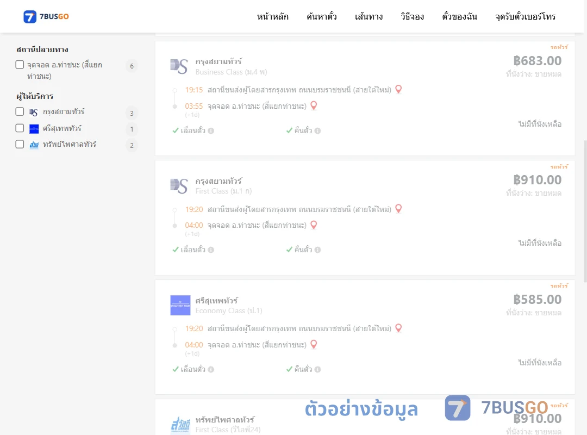Image resolution: width=587 pixels, height=435 pixels.
Task: Click count badge 6 beside destination filter
Action: (x=132, y=66)
